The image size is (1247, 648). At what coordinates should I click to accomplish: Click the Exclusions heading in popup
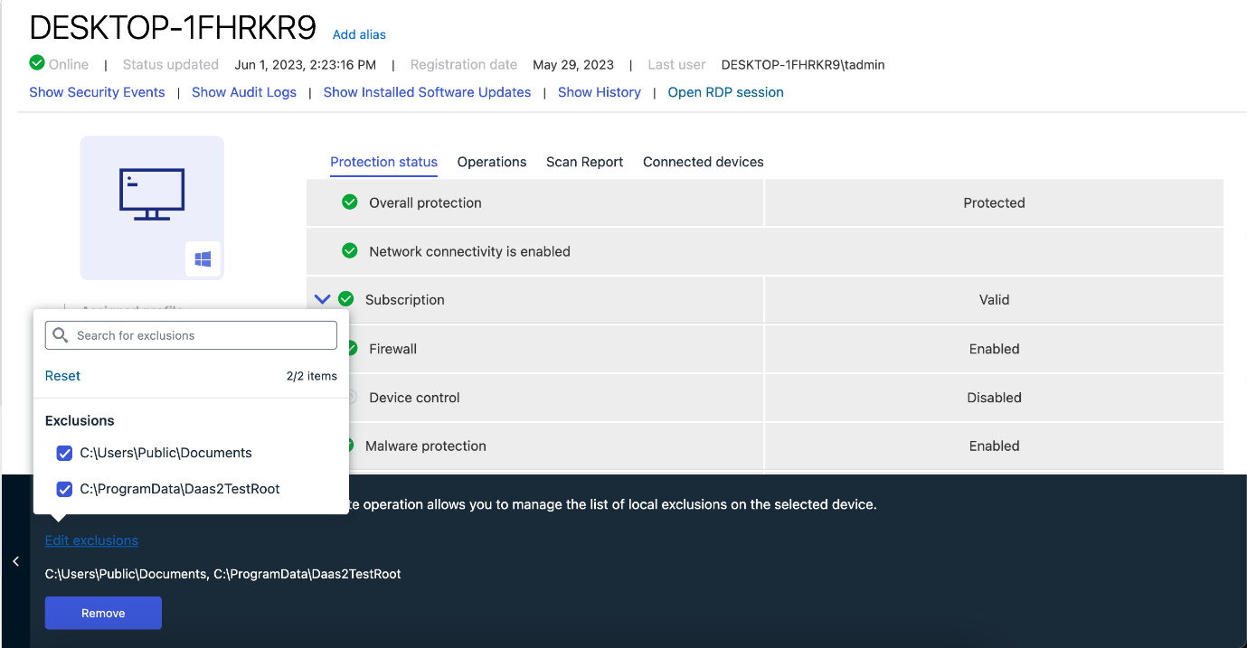coord(80,420)
